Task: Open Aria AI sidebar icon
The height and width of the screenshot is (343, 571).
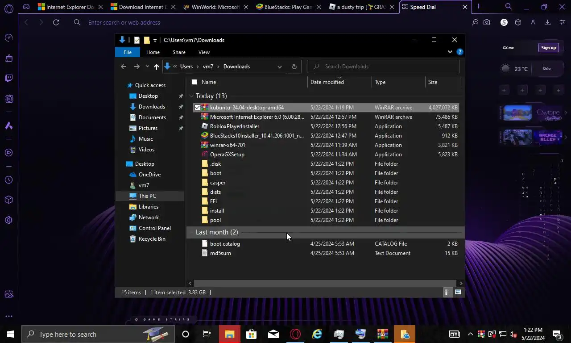Action: pos(9,126)
